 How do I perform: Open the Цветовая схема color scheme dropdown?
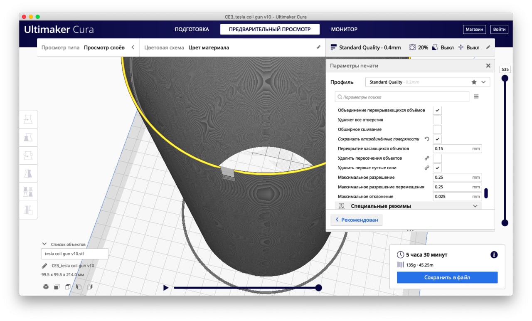(232, 47)
